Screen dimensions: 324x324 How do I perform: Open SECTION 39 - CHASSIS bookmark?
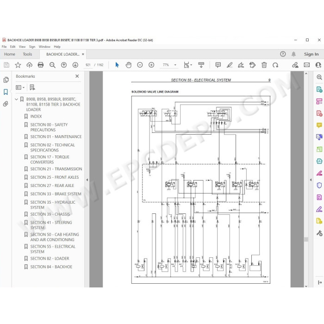(50, 214)
